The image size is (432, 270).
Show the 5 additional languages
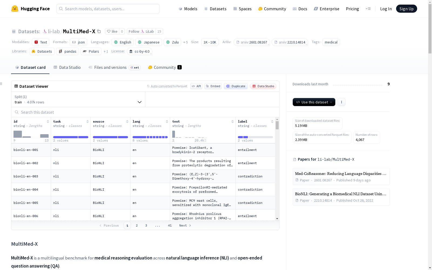(x=185, y=42)
